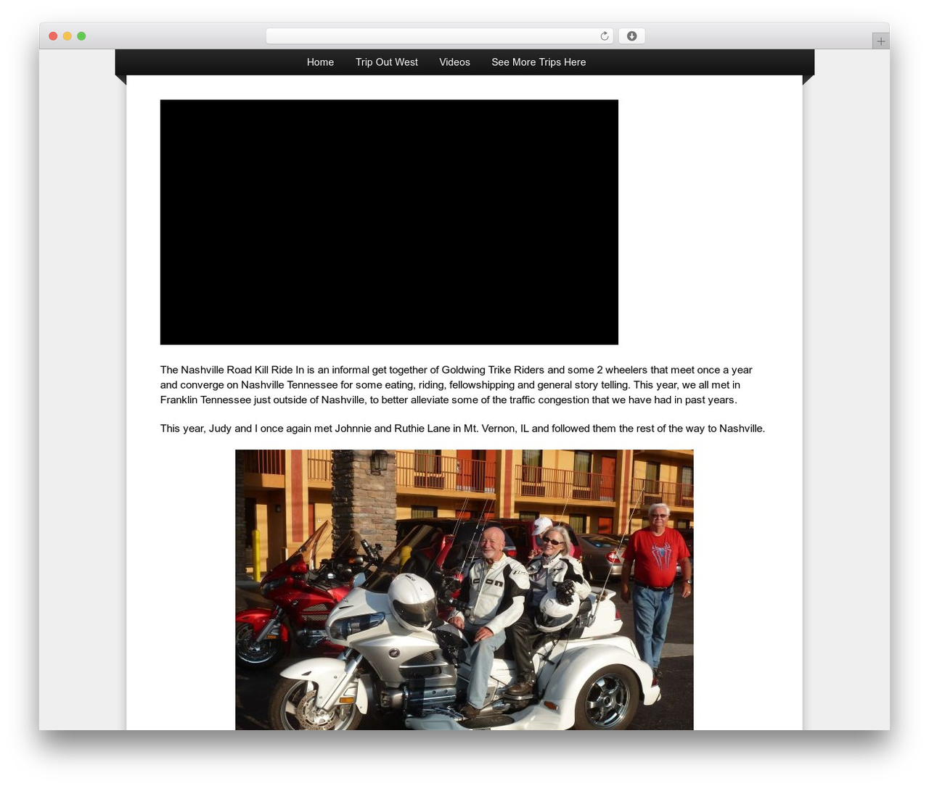This screenshot has width=929, height=786.
Task: Focus the browser address bar
Action: 439,36
